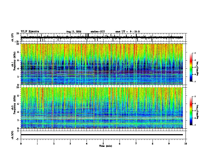This screenshot has width=209, height=161.
Task: Click time axis tick label '8'
Action: coord(153,144)
